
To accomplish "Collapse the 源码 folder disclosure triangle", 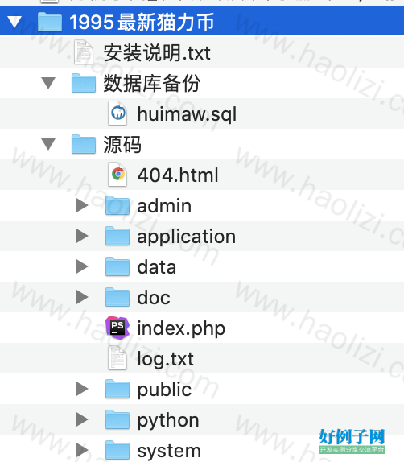I will pos(48,144).
